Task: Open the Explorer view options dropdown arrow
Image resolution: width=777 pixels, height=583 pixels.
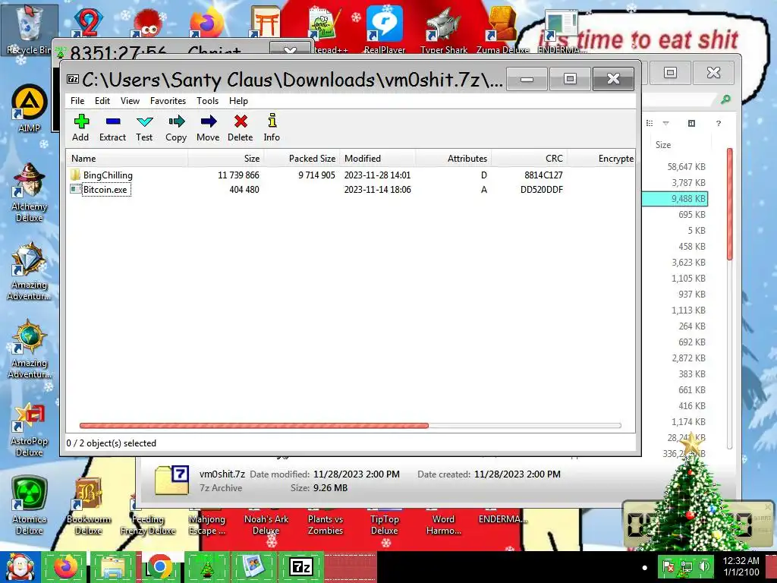Action: (666, 123)
